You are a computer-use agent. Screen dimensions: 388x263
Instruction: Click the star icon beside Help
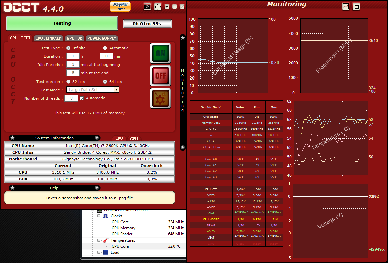[12, 188]
